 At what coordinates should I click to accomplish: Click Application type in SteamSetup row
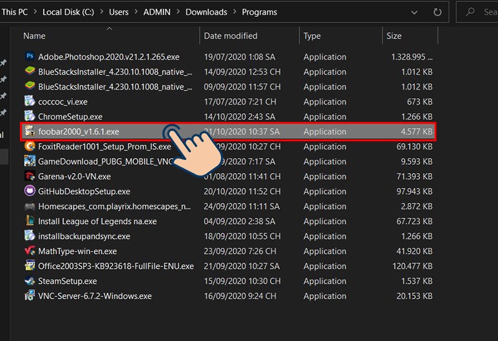(324, 281)
